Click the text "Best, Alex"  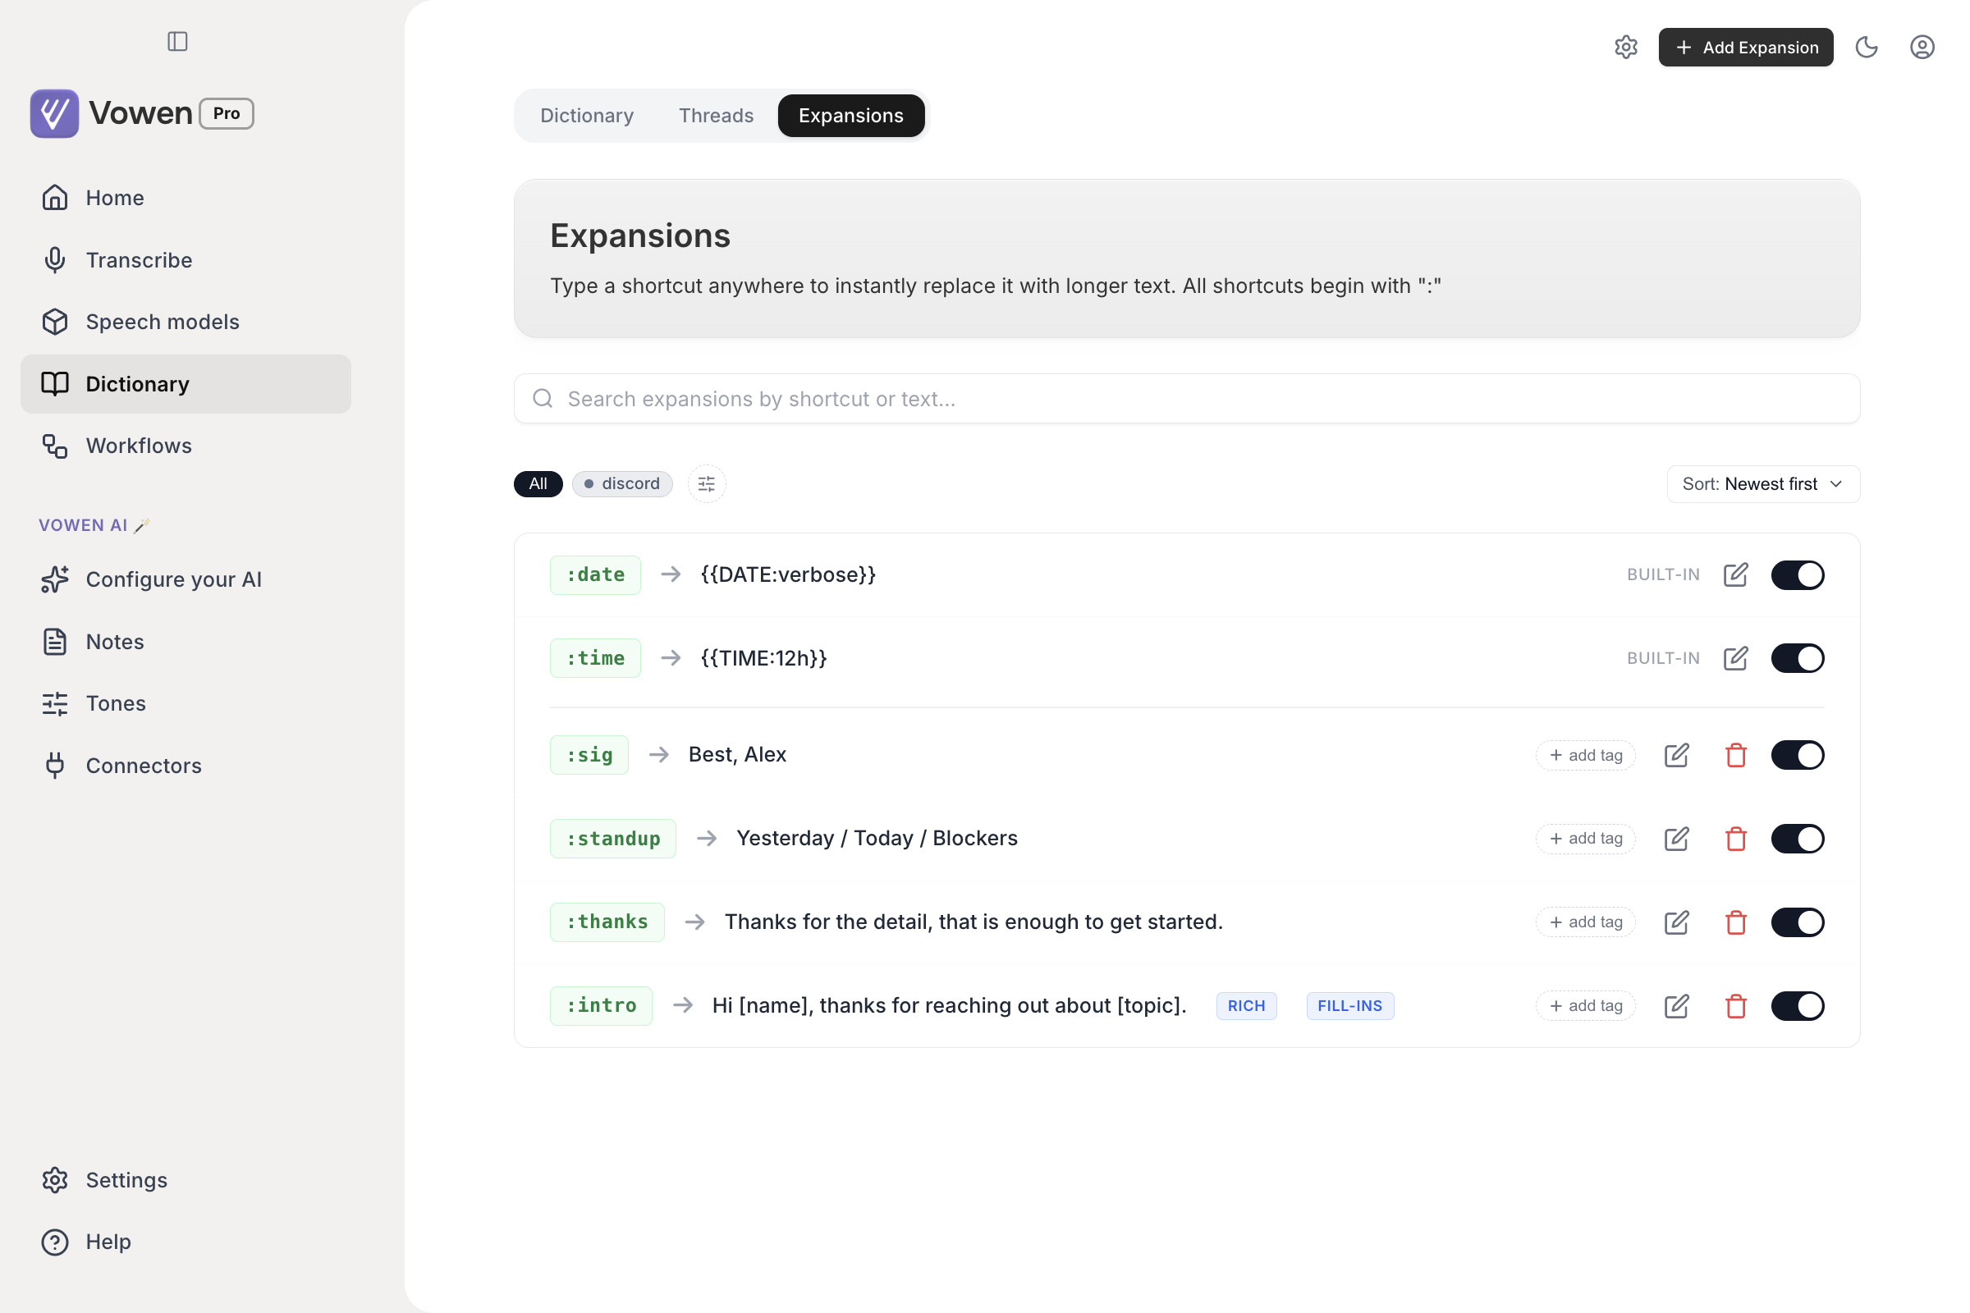737,754
